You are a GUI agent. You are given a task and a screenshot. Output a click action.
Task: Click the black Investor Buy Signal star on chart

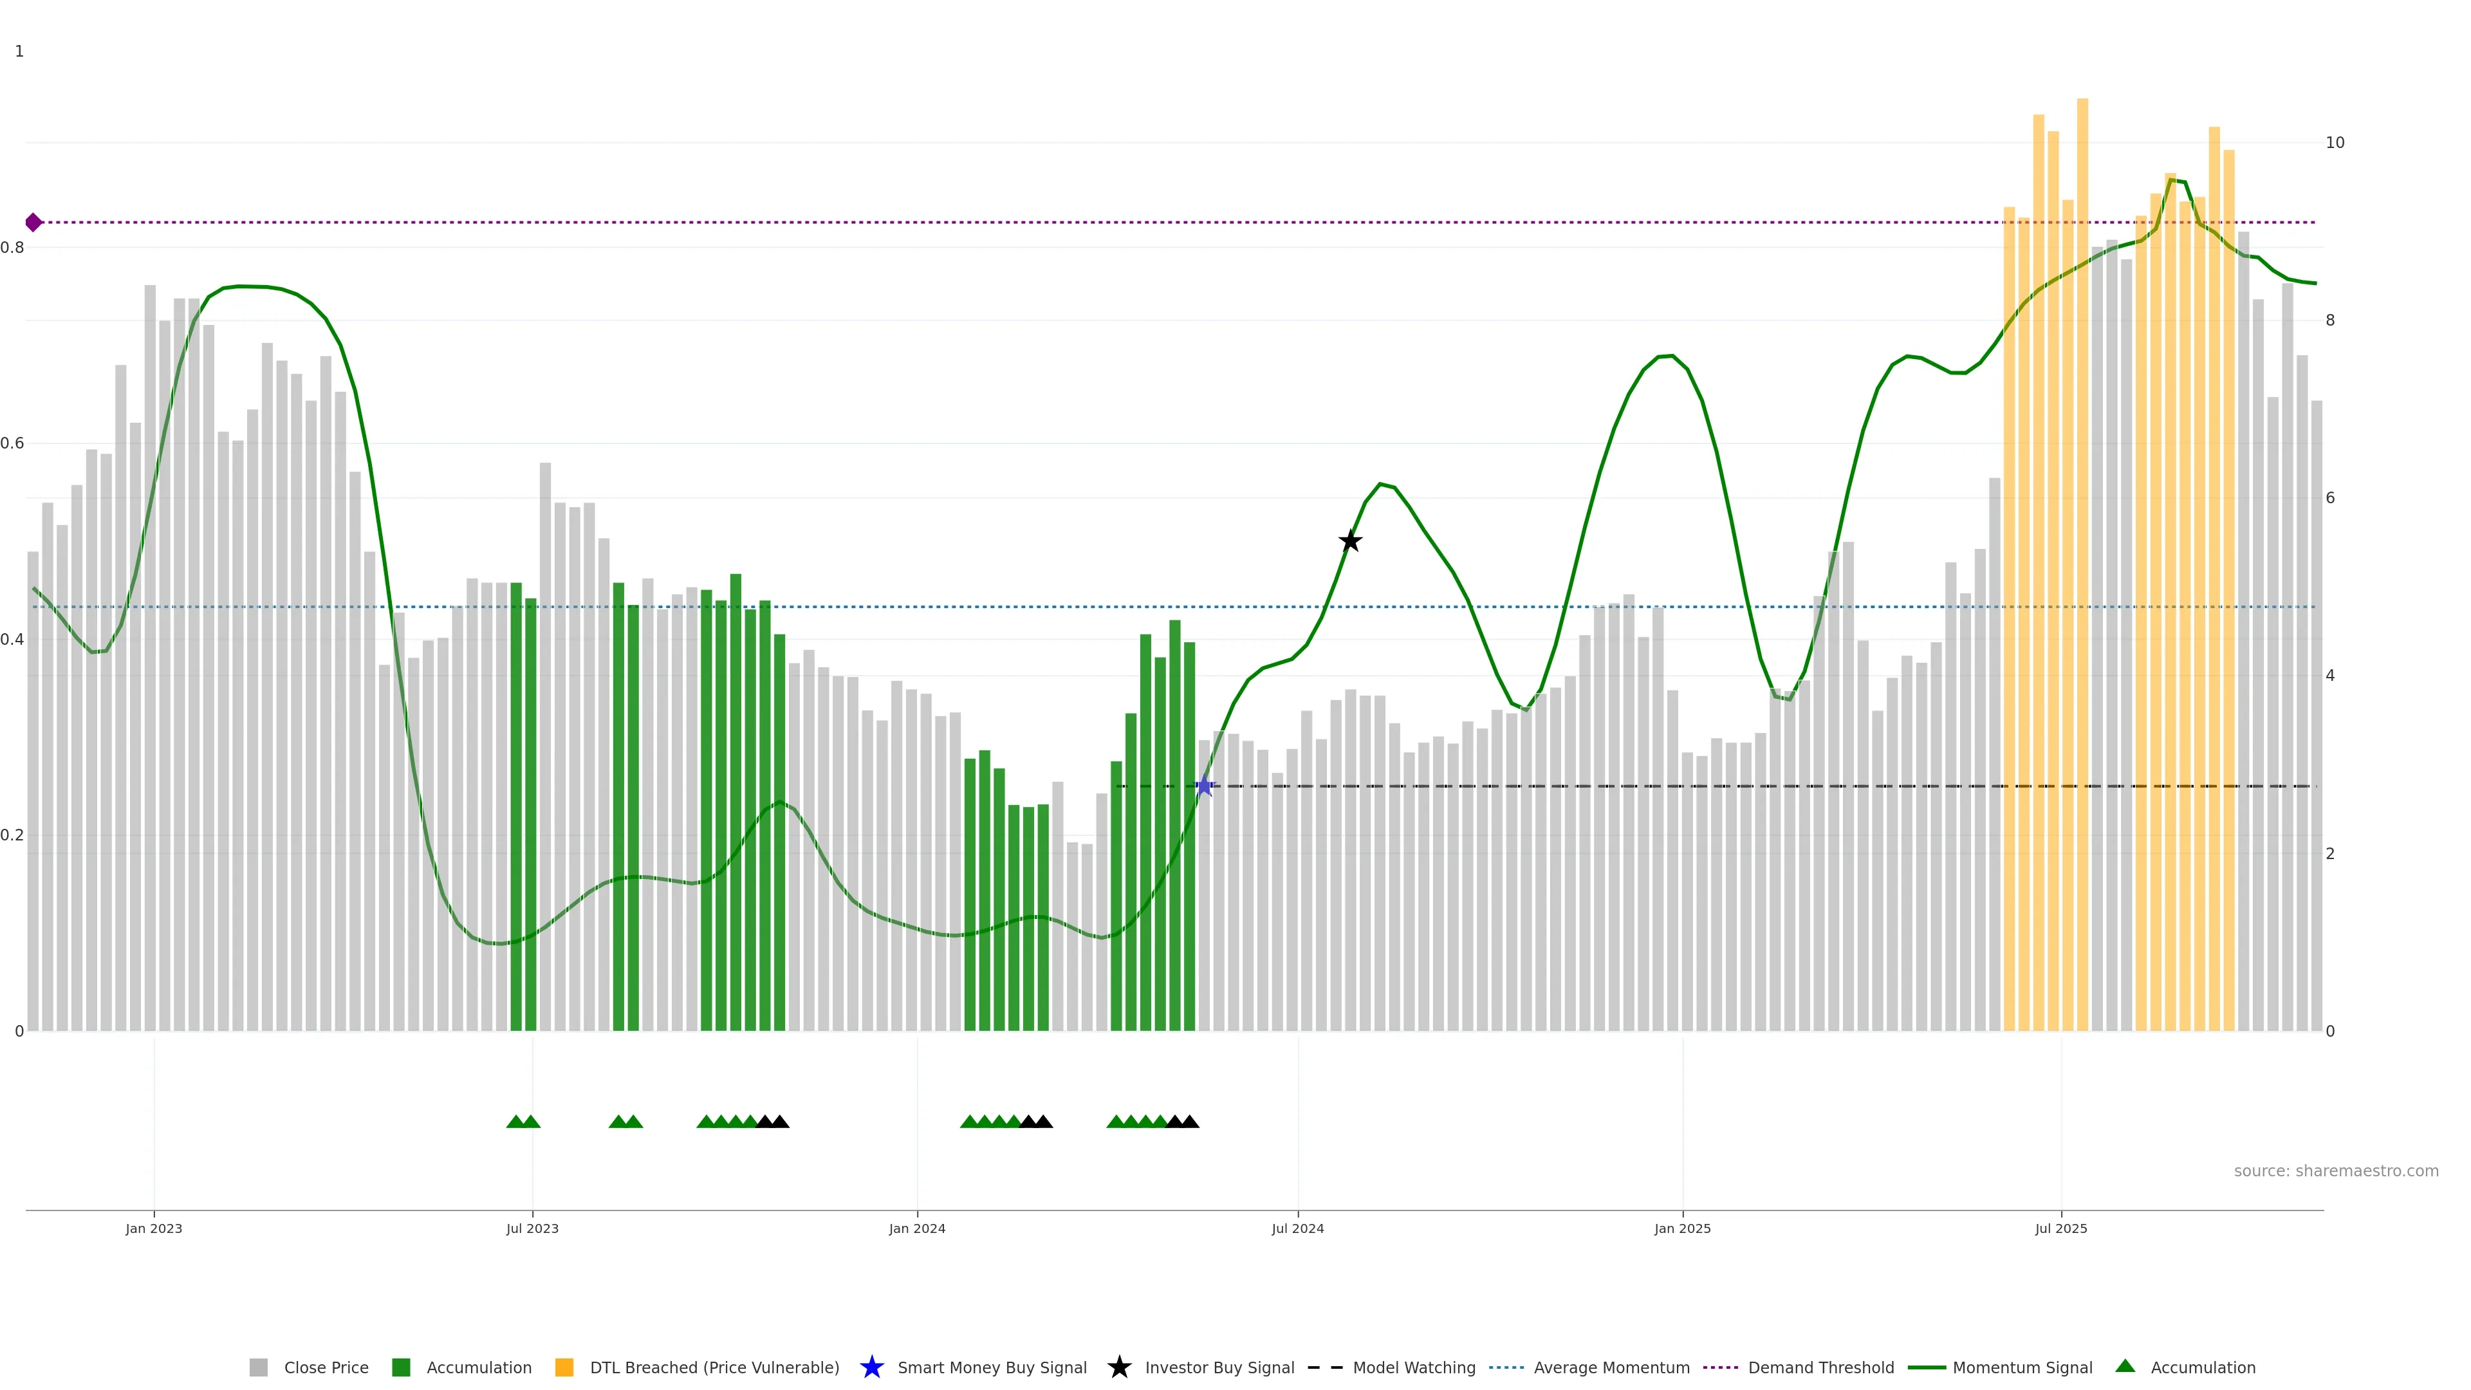(x=1349, y=541)
